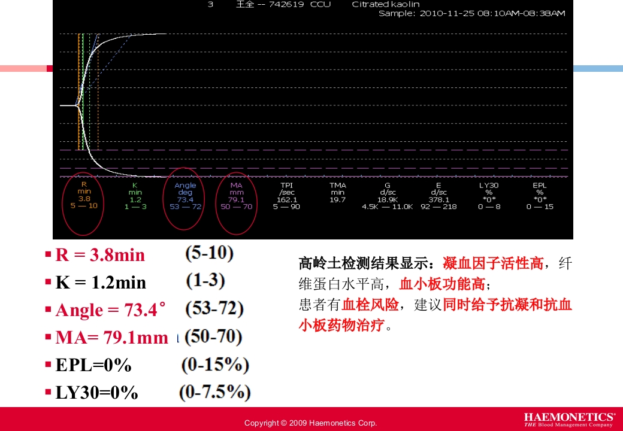Click the Copyright 2009 Haemonetics Corp. text

coord(311,423)
